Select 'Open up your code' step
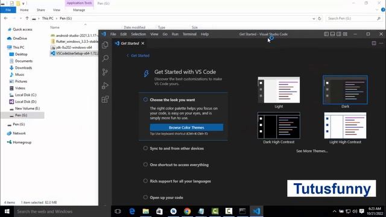 [x=166, y=198]
